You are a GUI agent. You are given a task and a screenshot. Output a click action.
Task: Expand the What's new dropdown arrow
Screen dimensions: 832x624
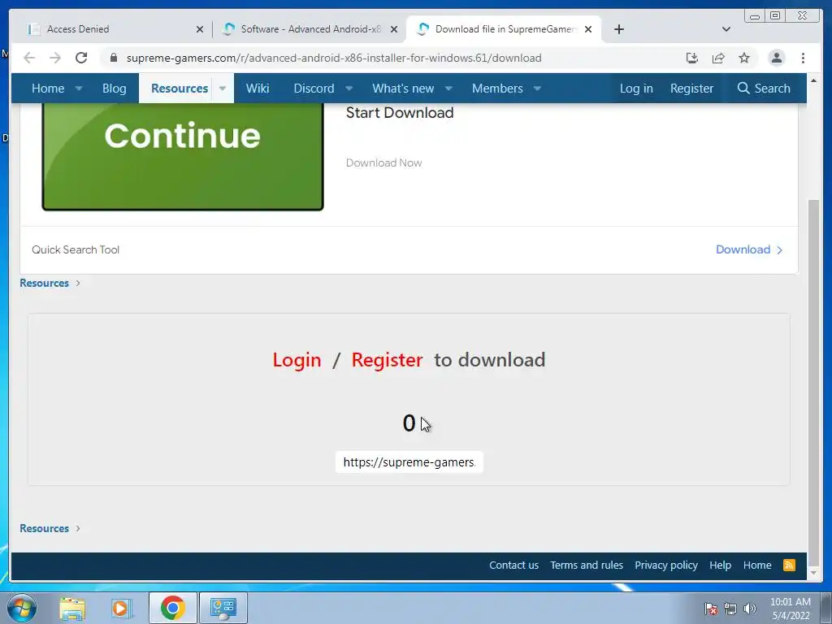[x=448, y=88]
